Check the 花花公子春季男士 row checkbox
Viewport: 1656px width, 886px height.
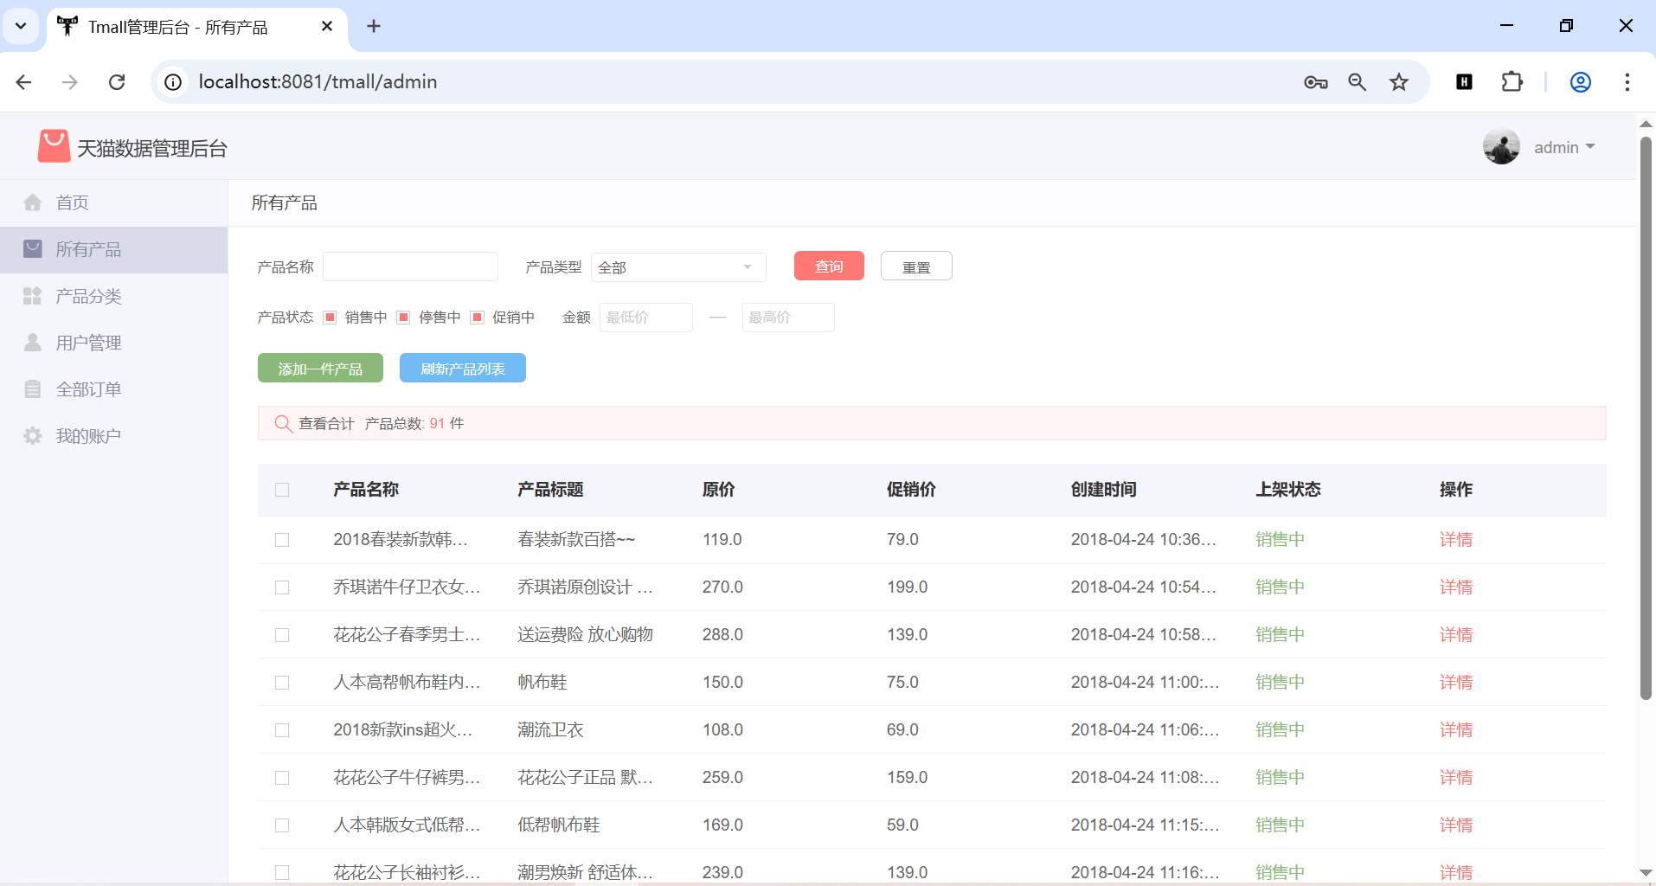282,635
